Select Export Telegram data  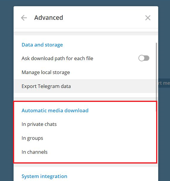click(85, 86)
